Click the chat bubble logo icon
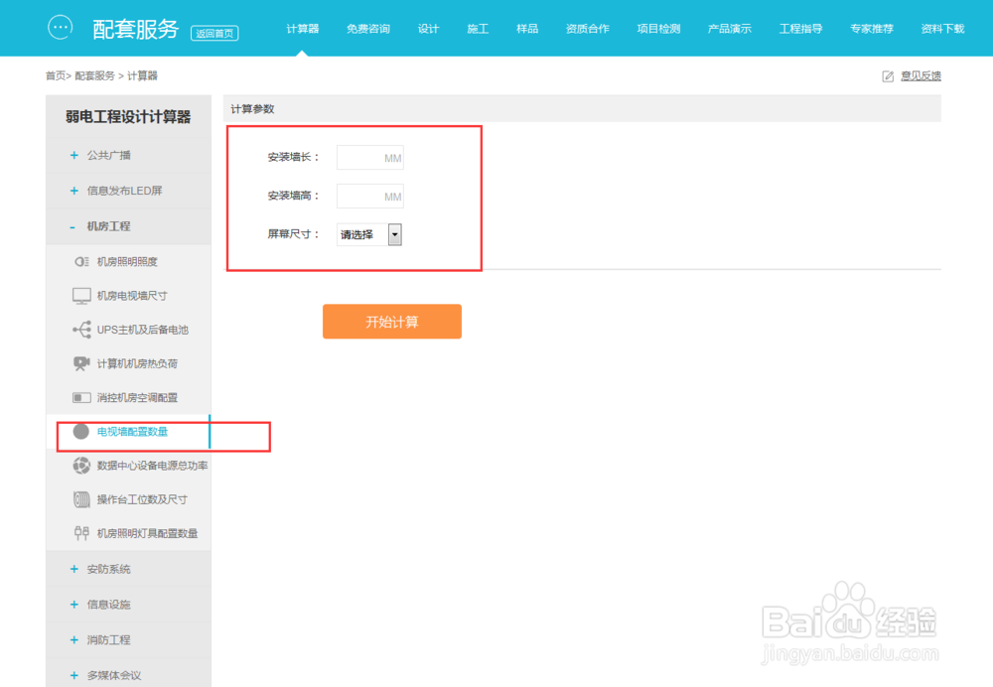This screenshot has height=687, width=993. (61, 28)
